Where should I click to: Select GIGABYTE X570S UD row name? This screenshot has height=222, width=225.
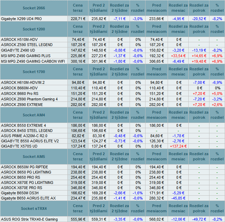19,146
